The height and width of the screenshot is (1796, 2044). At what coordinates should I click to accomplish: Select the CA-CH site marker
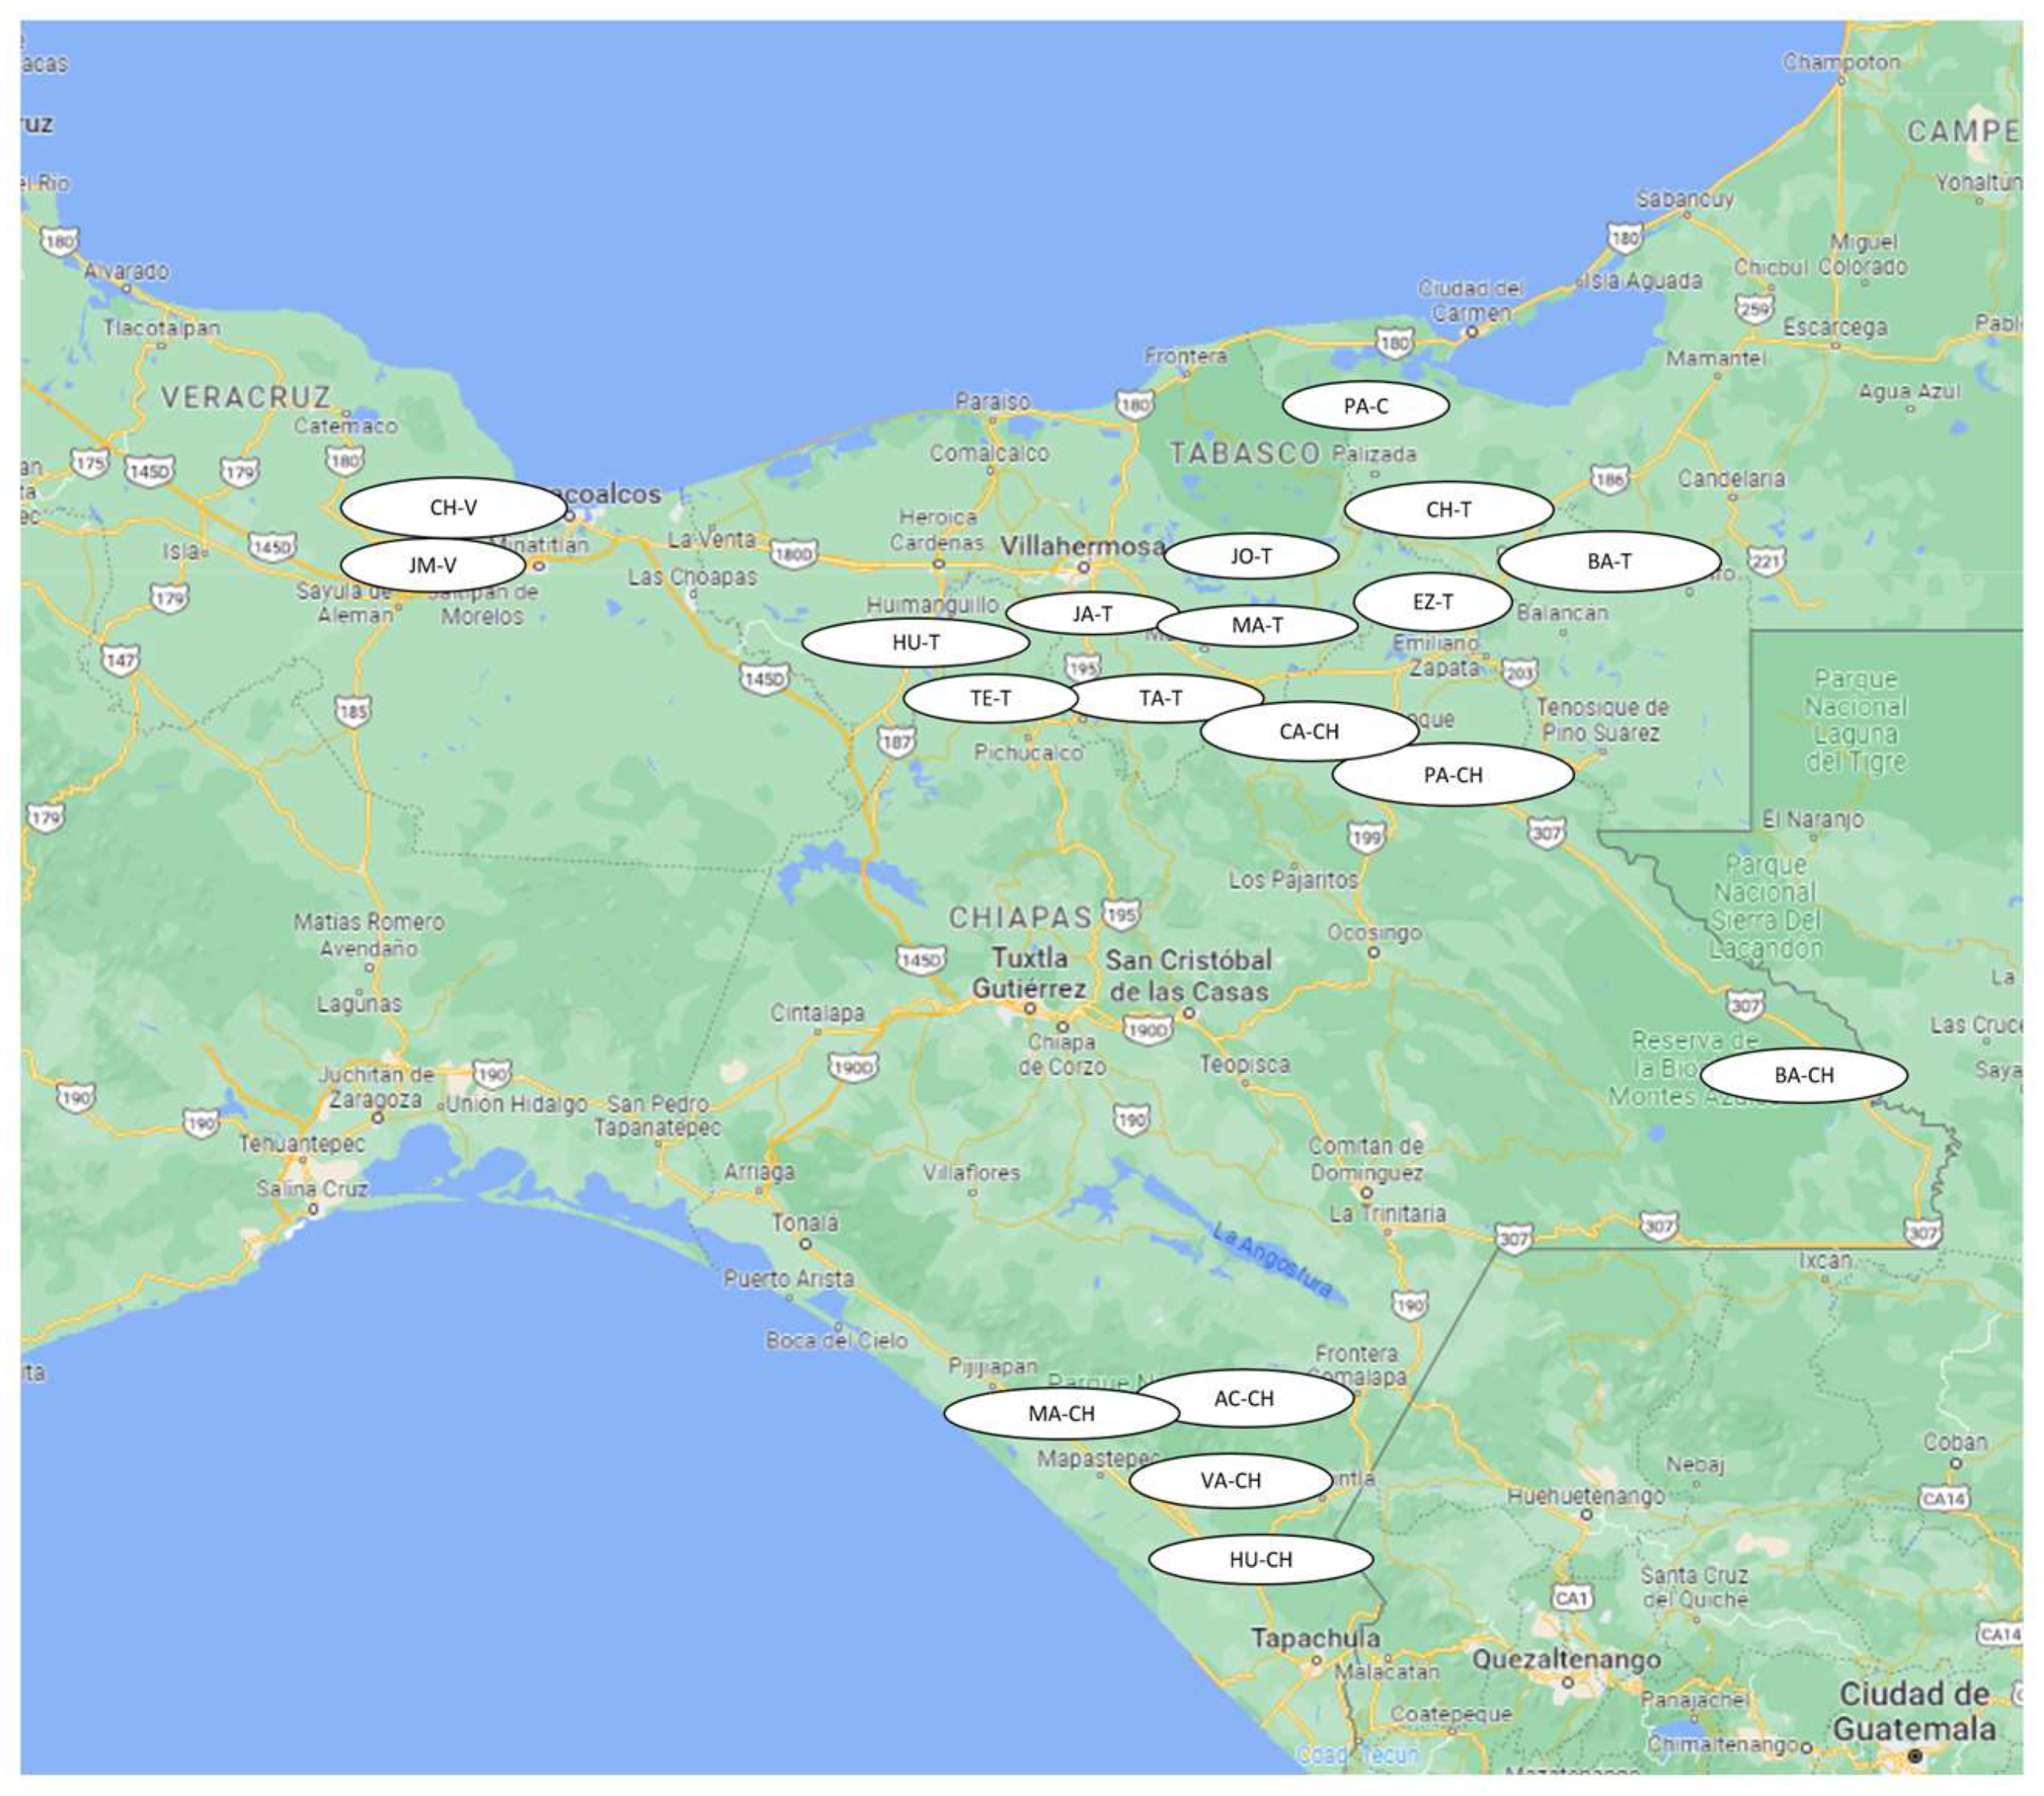[x=1308, y=731]
